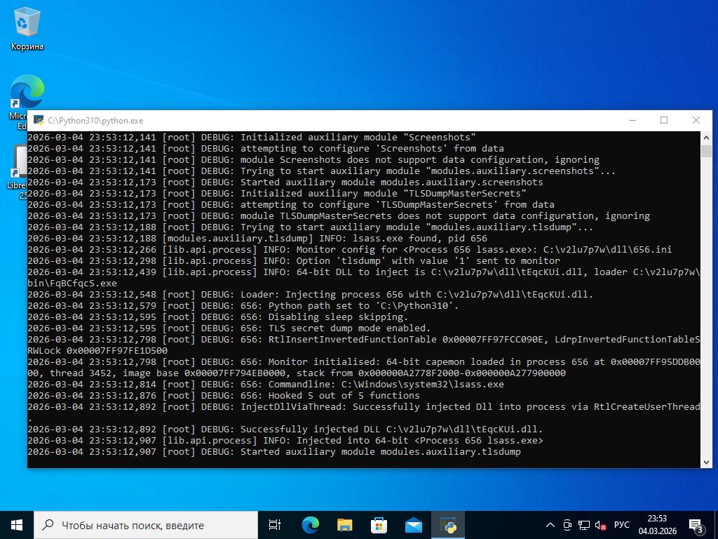This screenshot has width=718, height=539.
Task: Expand the hidden system tray icons chevron
Action: 550,525
